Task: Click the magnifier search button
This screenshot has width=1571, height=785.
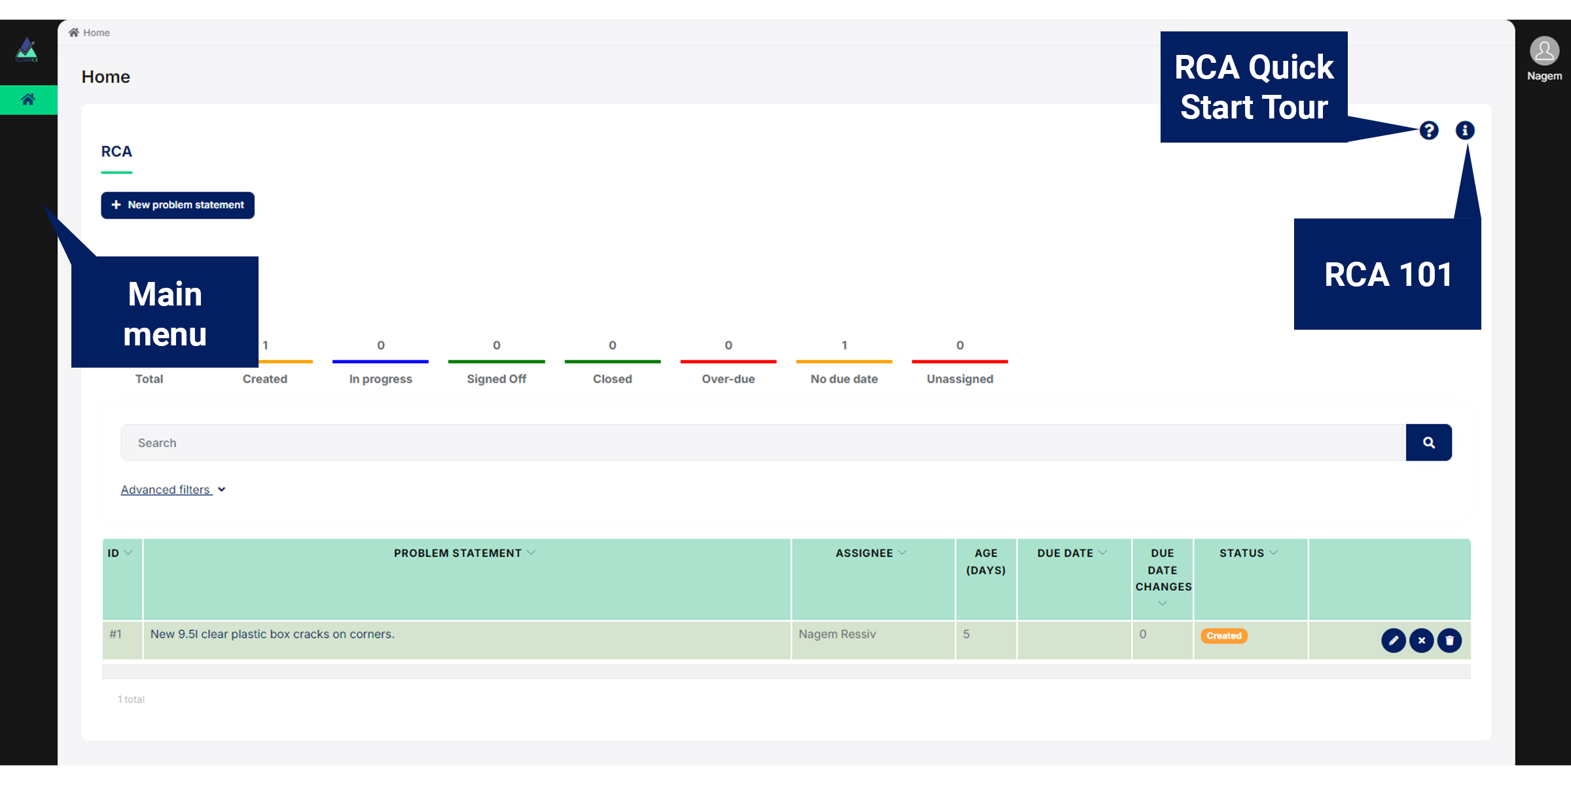Action: (x=1428, y=443)
